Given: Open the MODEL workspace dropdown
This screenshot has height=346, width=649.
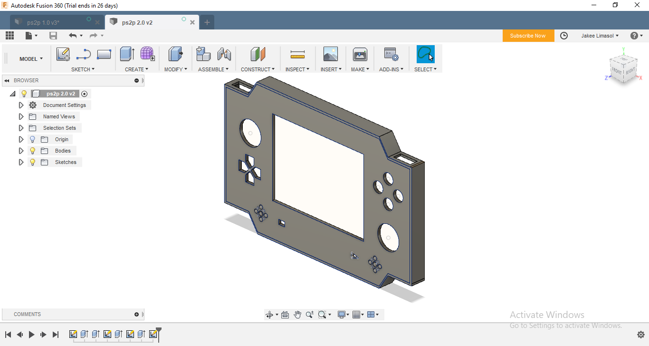Looking at the screenshot, I should [x=31, y=59].
